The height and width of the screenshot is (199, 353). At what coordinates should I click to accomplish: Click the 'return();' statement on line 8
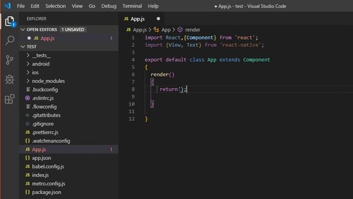[x=173, y=90]
